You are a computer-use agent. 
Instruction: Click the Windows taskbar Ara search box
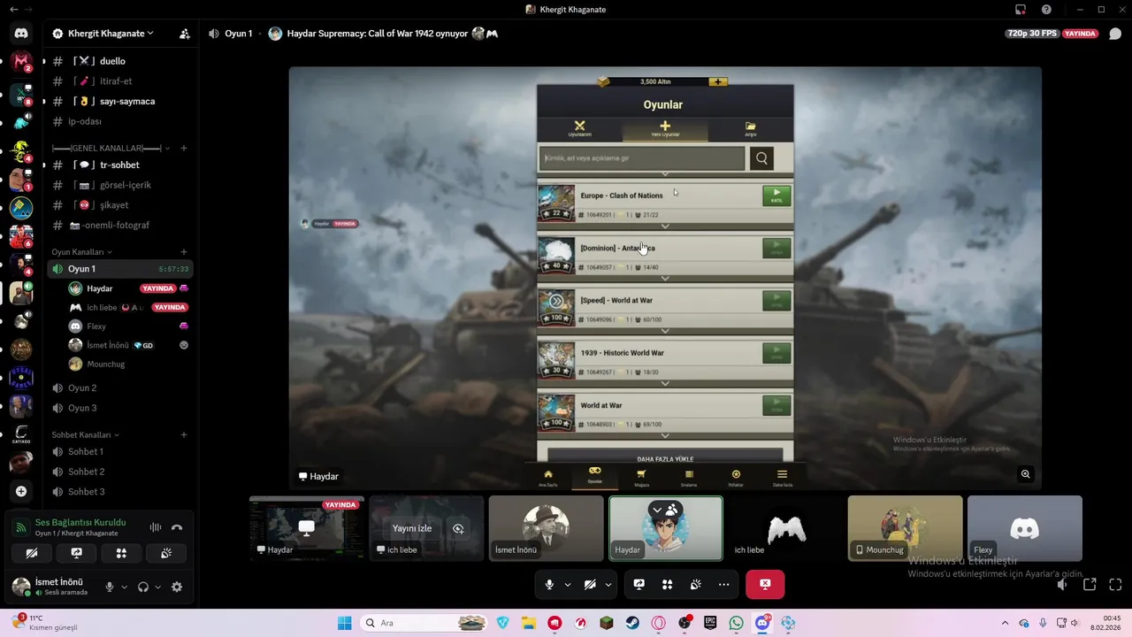pyautogui.click(x=425, y=623)
